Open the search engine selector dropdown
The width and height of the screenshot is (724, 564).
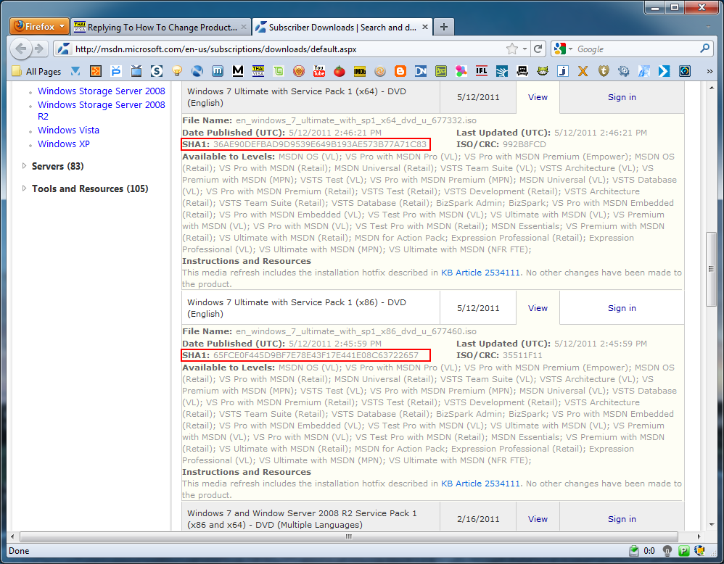(564, 49)
